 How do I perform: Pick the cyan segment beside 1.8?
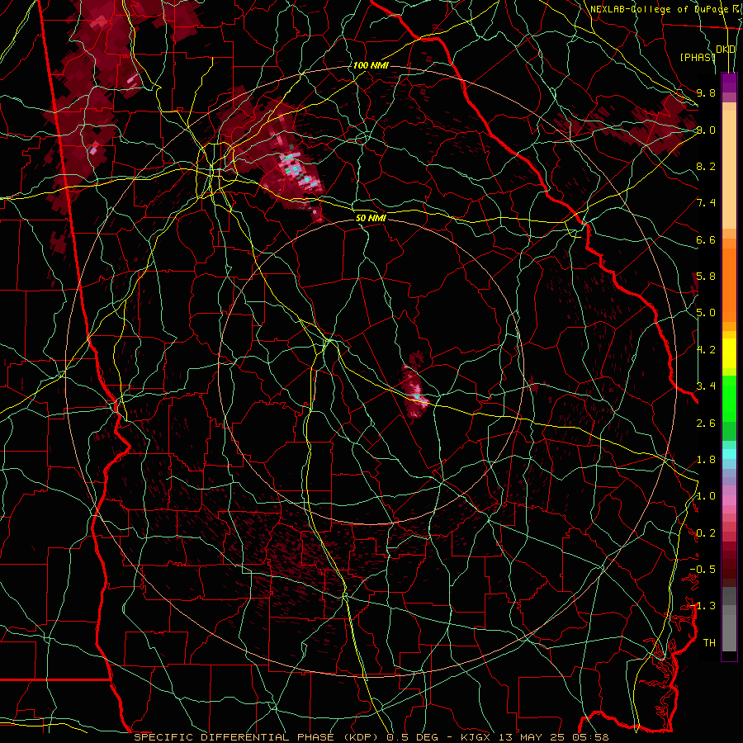tap(729, 454)
